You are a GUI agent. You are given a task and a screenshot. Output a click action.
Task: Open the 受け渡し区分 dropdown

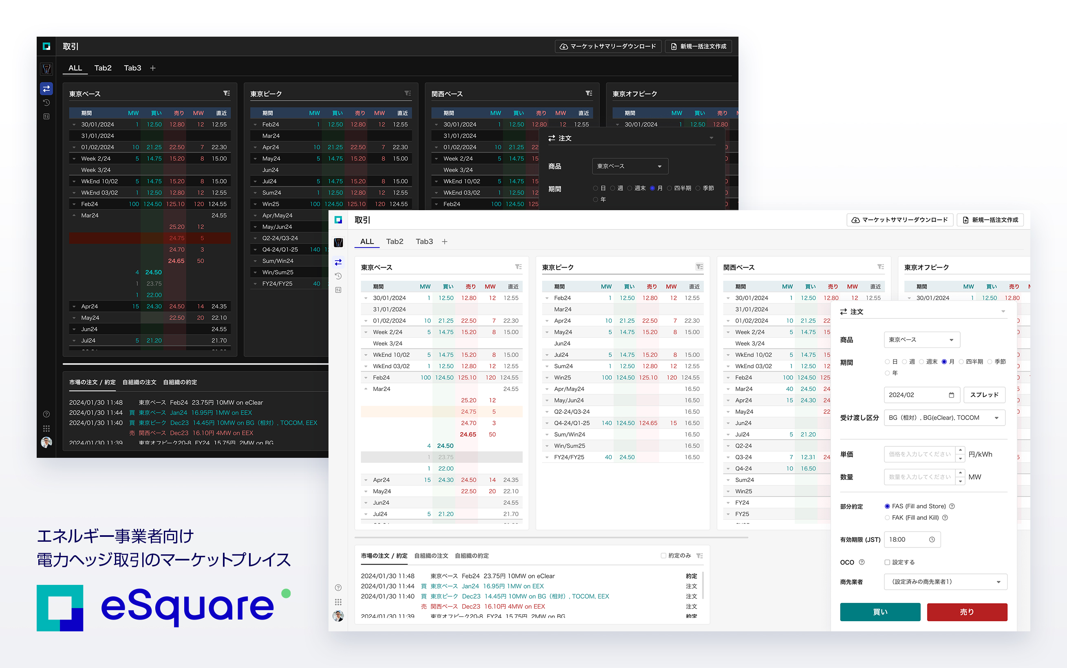click(x=944, y=418)
